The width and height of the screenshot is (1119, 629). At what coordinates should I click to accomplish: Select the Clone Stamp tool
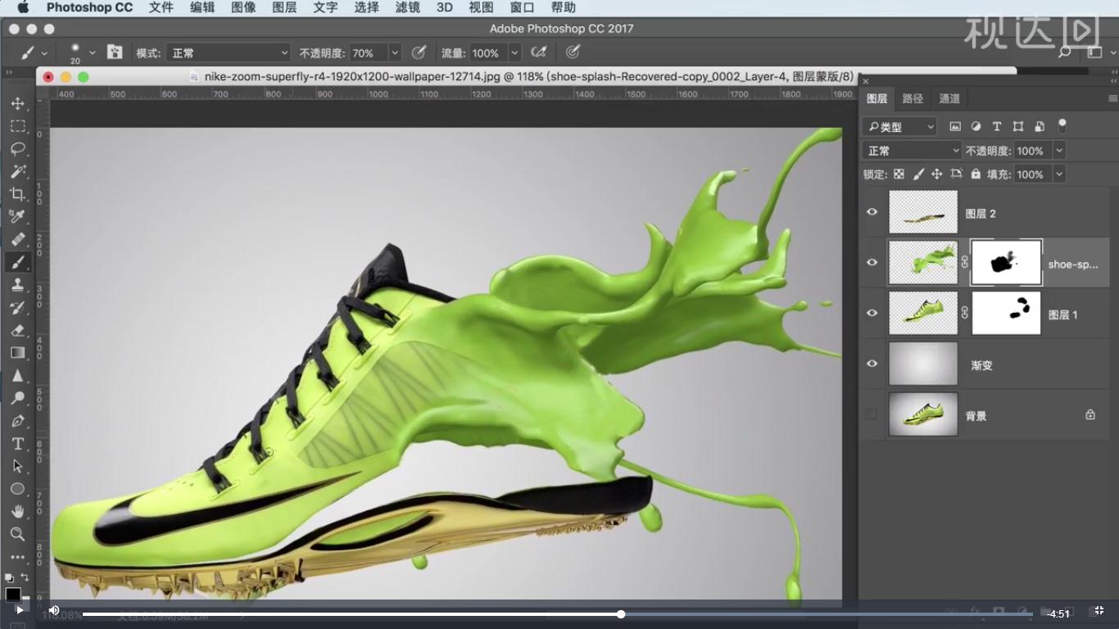tap(17, 285)
